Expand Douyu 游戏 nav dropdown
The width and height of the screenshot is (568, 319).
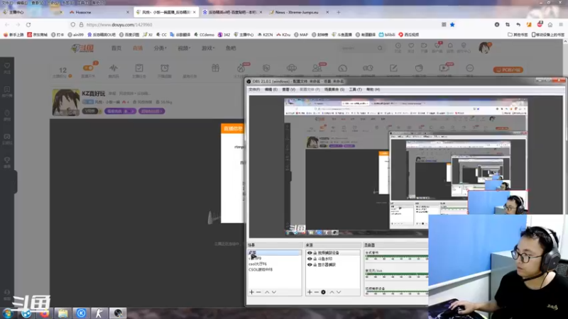click(x=208, y=48)
